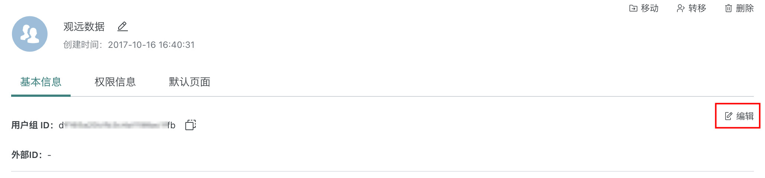Screen dimensions: 765x178
Task: Select the 默认页面 tab
Action: (x=190, y=82)
